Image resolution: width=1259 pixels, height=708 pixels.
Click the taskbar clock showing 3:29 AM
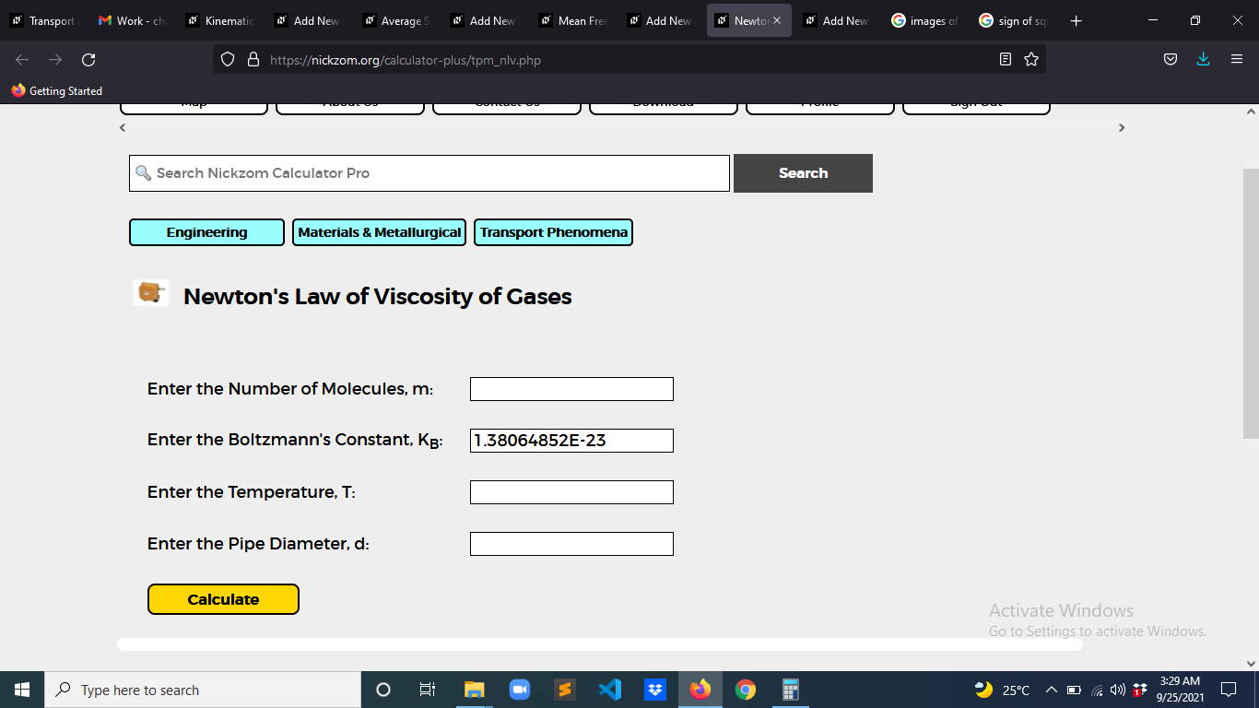[x=1180, y=690]
